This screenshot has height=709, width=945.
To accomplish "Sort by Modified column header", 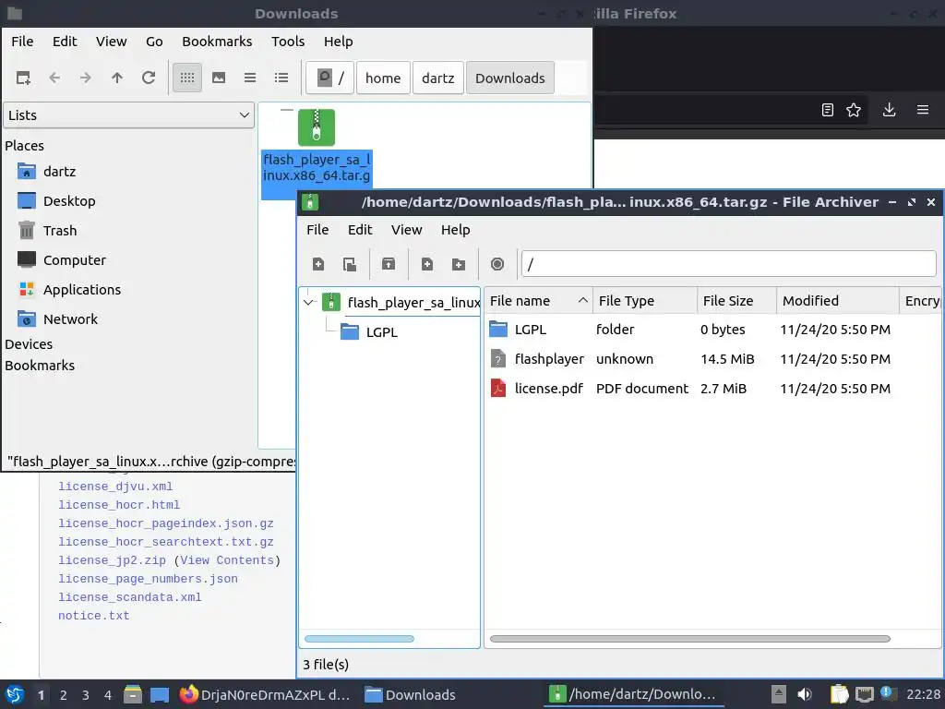I will click(x=838, y=301).
